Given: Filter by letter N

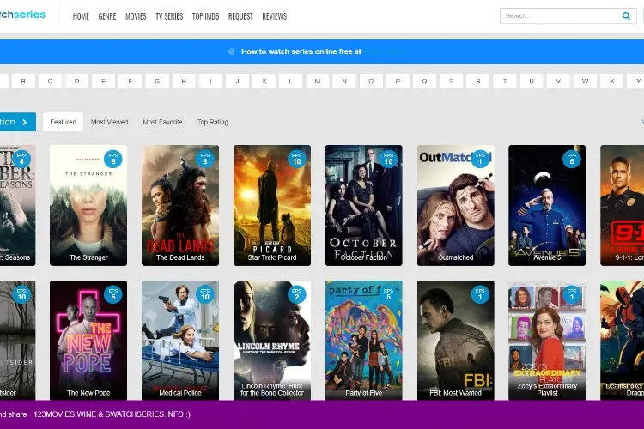Looking at the screenshot, I should (x=344, y=82).
